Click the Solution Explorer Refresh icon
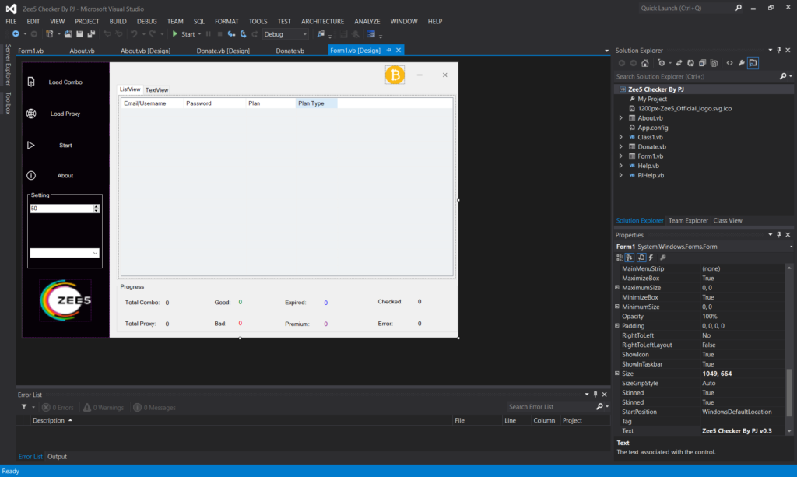Viewport: 797px width, 477px height. (691, 63)
